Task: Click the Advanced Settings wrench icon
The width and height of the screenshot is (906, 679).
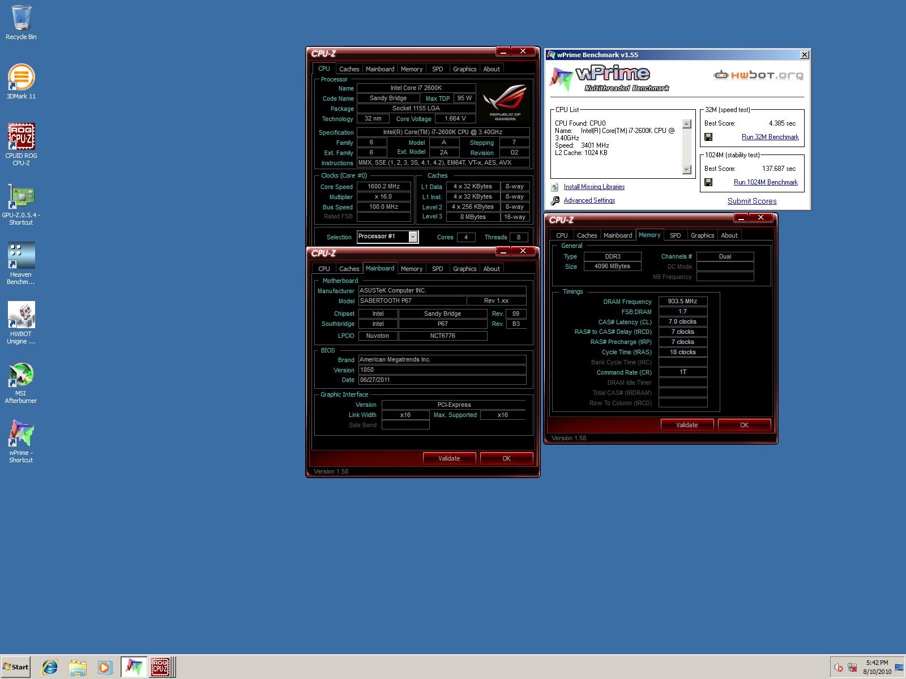Action: (x=555, y=200)
